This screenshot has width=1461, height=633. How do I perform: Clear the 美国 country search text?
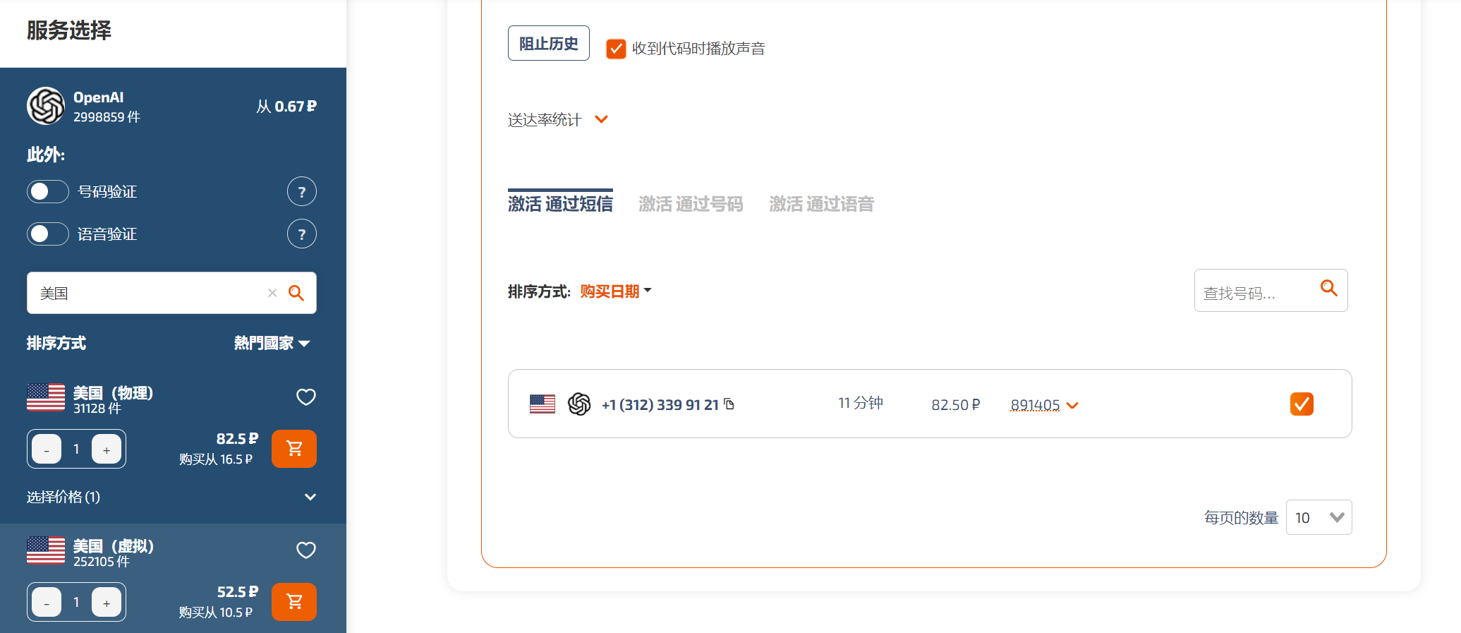pos(272,293)
